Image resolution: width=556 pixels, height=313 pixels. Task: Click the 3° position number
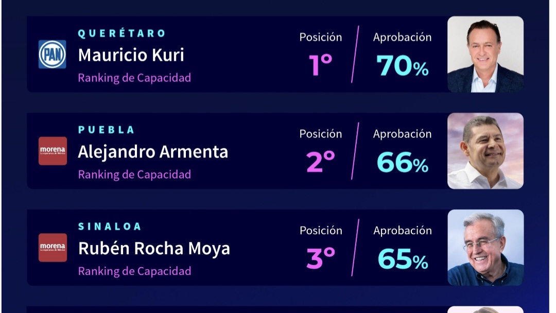click(321, 258)
